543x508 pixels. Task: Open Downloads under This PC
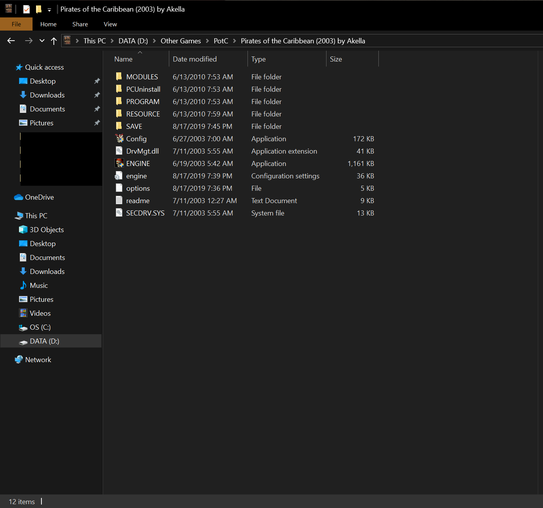pyautogui.click(x=47, y=271)
